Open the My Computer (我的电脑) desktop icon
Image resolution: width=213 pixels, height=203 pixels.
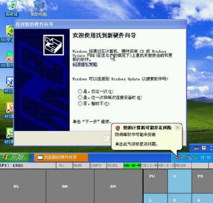(38, 8)
